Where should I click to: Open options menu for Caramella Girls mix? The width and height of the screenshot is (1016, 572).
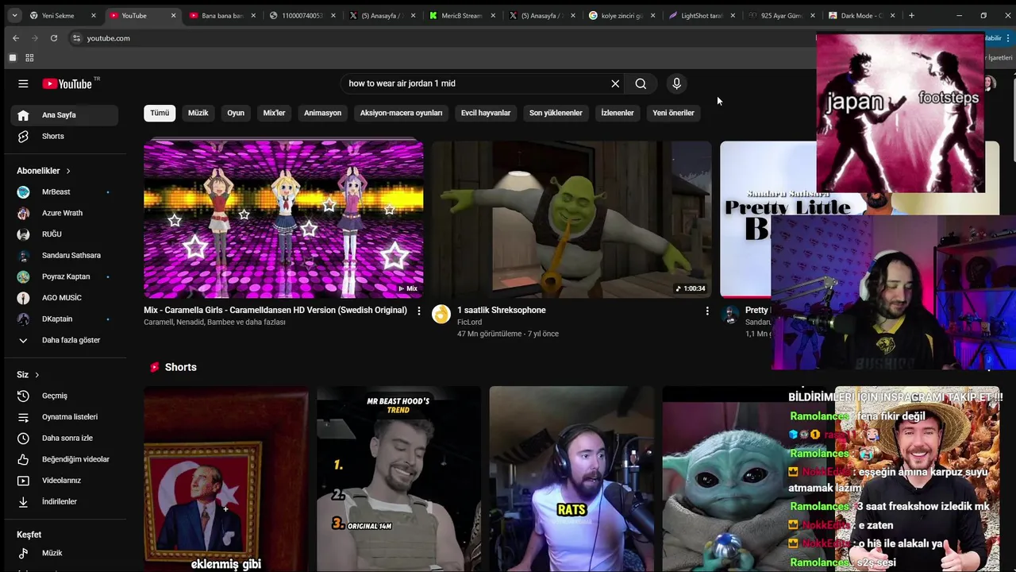[x=419, y=311]
